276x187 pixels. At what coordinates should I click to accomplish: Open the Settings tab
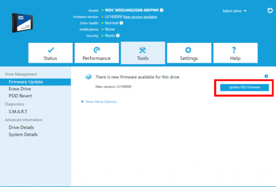tap(189, 53)
